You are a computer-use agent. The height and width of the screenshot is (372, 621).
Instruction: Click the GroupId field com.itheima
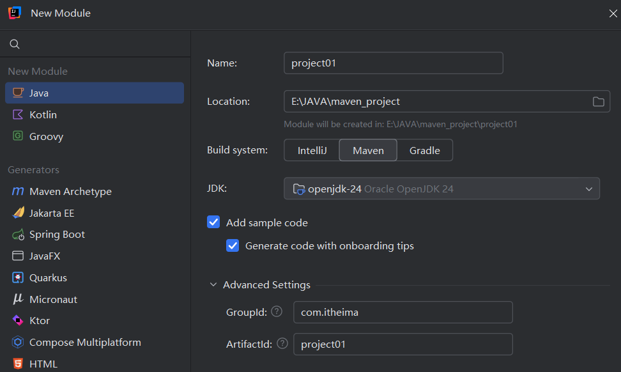[x=402, y=312]
